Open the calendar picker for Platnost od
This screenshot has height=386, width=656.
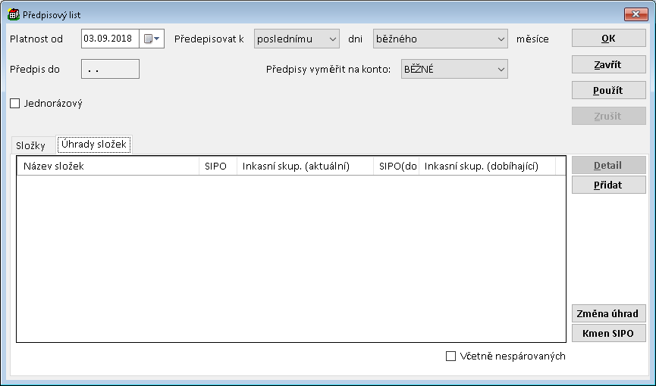[152, 39]
